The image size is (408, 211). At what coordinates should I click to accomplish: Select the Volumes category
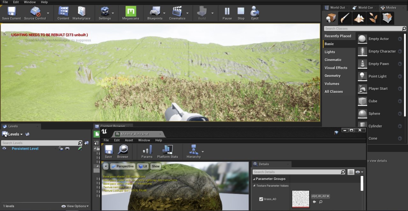coord(332,84)
